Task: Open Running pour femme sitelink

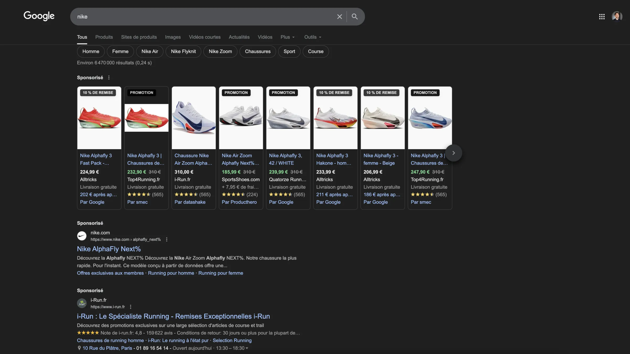Action: pyautogui.click(x=220, y=273)
